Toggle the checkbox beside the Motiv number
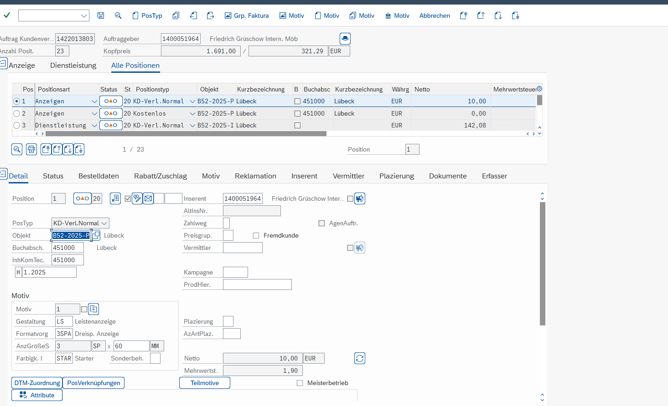 [84, 309]
